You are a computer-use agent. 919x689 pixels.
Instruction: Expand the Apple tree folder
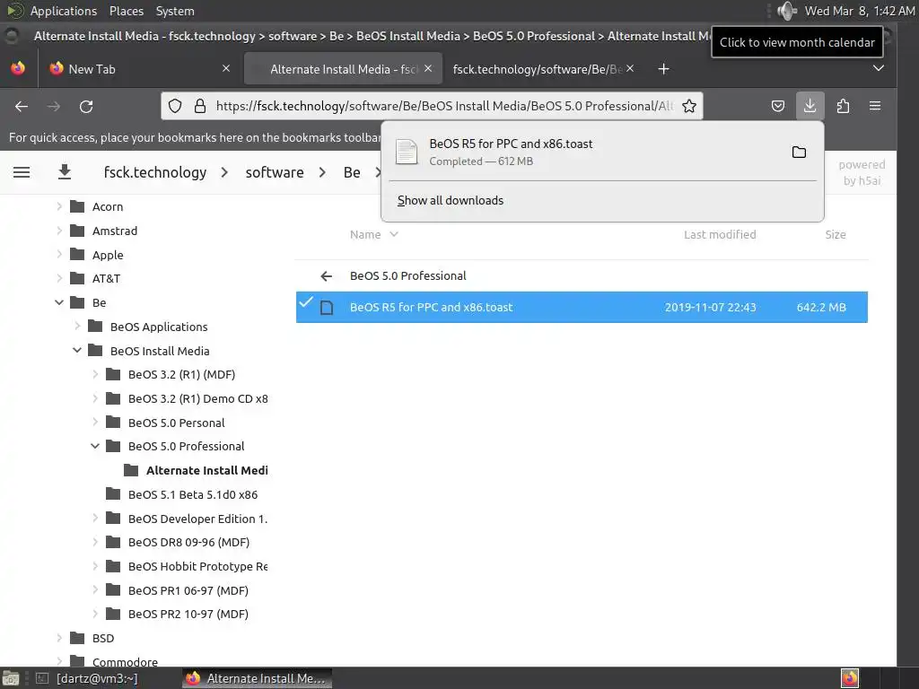coord(59,255)
